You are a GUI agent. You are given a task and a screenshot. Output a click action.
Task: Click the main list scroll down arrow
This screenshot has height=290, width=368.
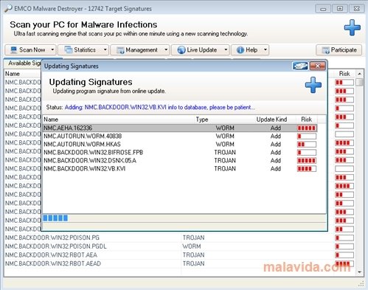pyautogui.click(x=360, y=272)
